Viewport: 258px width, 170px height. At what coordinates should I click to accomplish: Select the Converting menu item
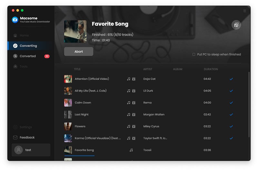(x=31, y=46)
